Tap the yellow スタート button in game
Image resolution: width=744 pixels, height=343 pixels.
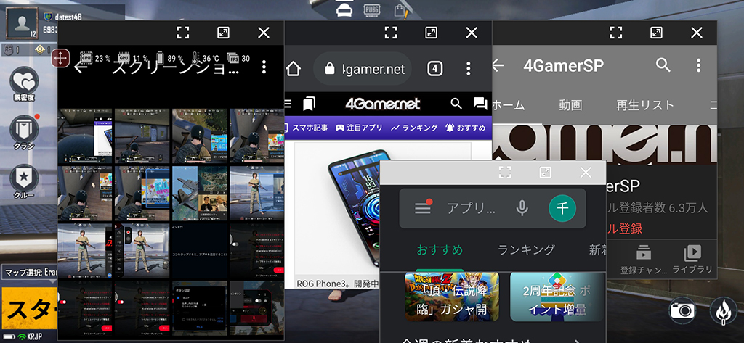[28, 310]
